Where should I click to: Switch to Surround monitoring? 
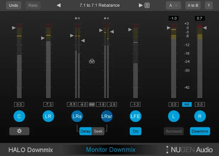(x=174, y=131)
